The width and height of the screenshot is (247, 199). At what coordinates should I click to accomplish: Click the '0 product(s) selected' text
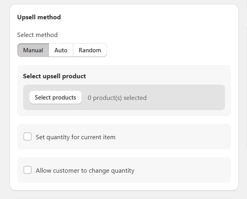click(x=117, y=98)
